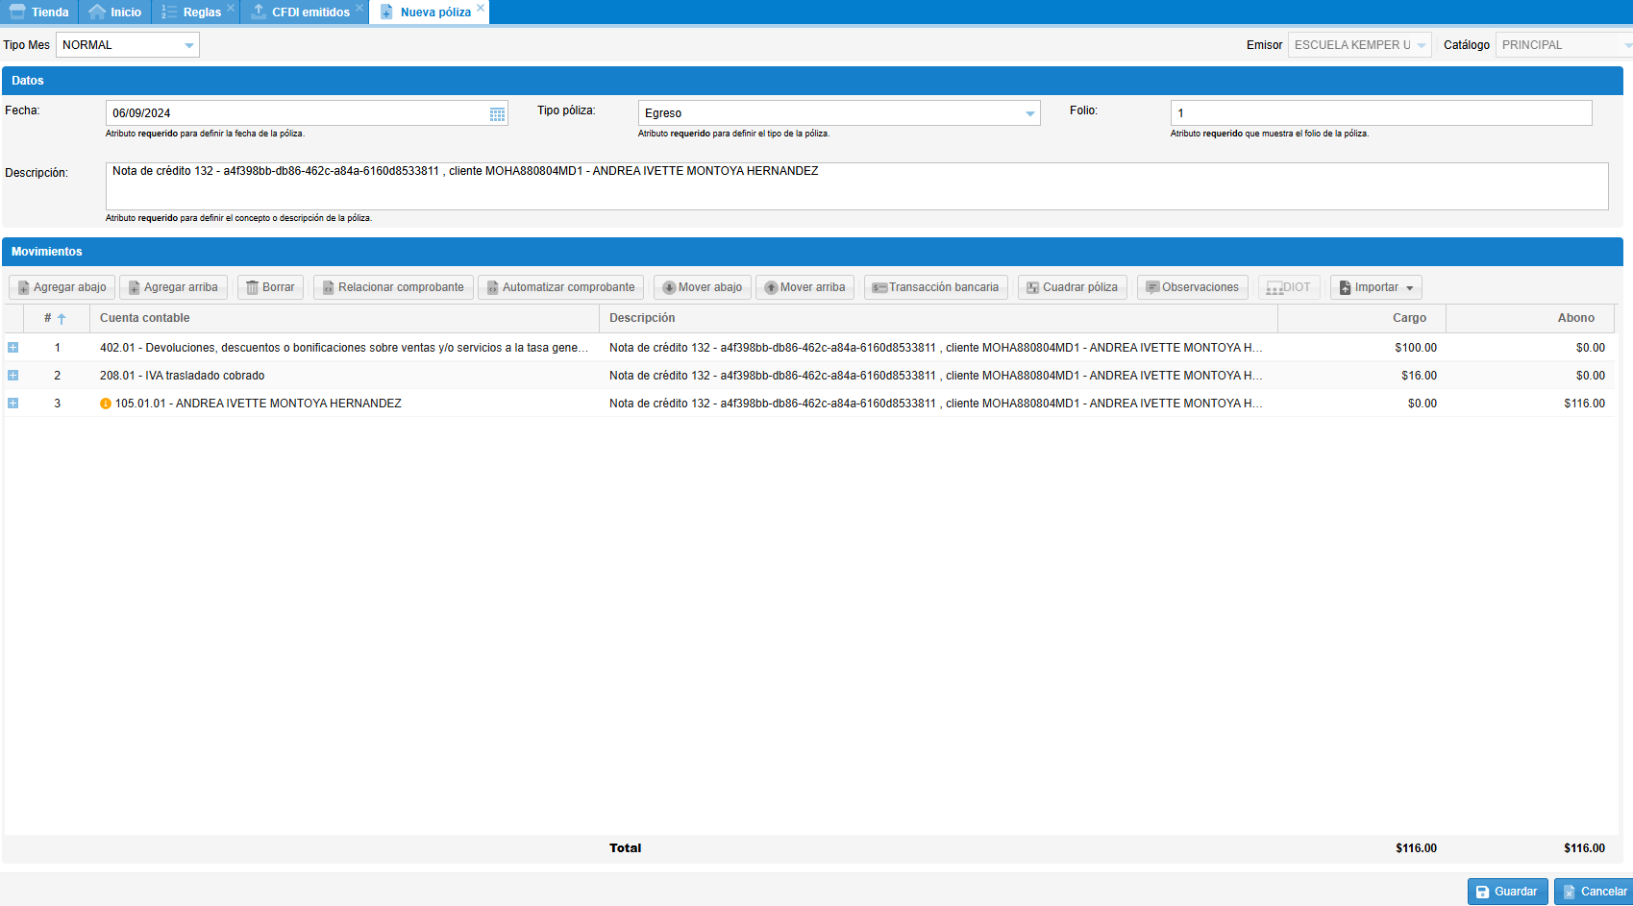Open the Tipo Mes dropdown

188,45
